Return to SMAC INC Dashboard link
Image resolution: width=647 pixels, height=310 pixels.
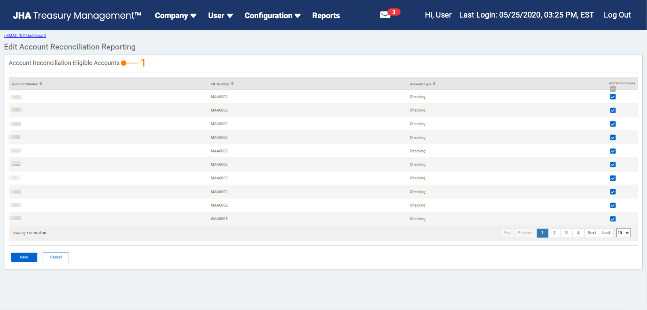(x=25, y=36)
